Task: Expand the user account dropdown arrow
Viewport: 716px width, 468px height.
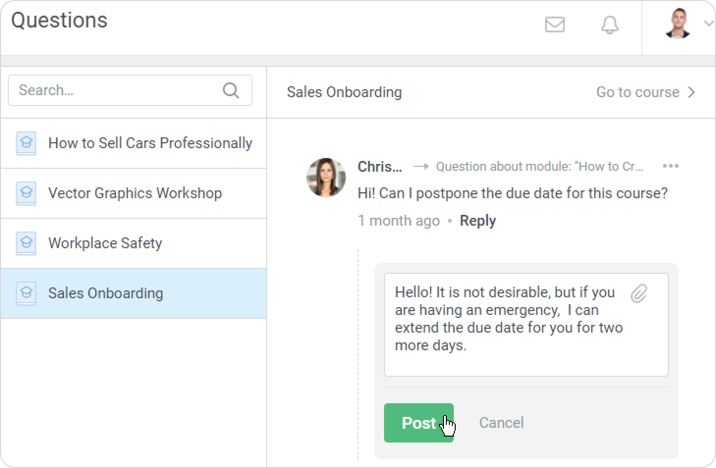Action: [x=708, y=23]
